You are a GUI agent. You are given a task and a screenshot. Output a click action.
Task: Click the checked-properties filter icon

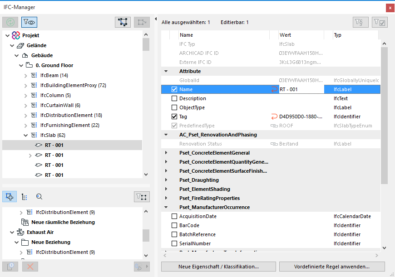point(380,22)
